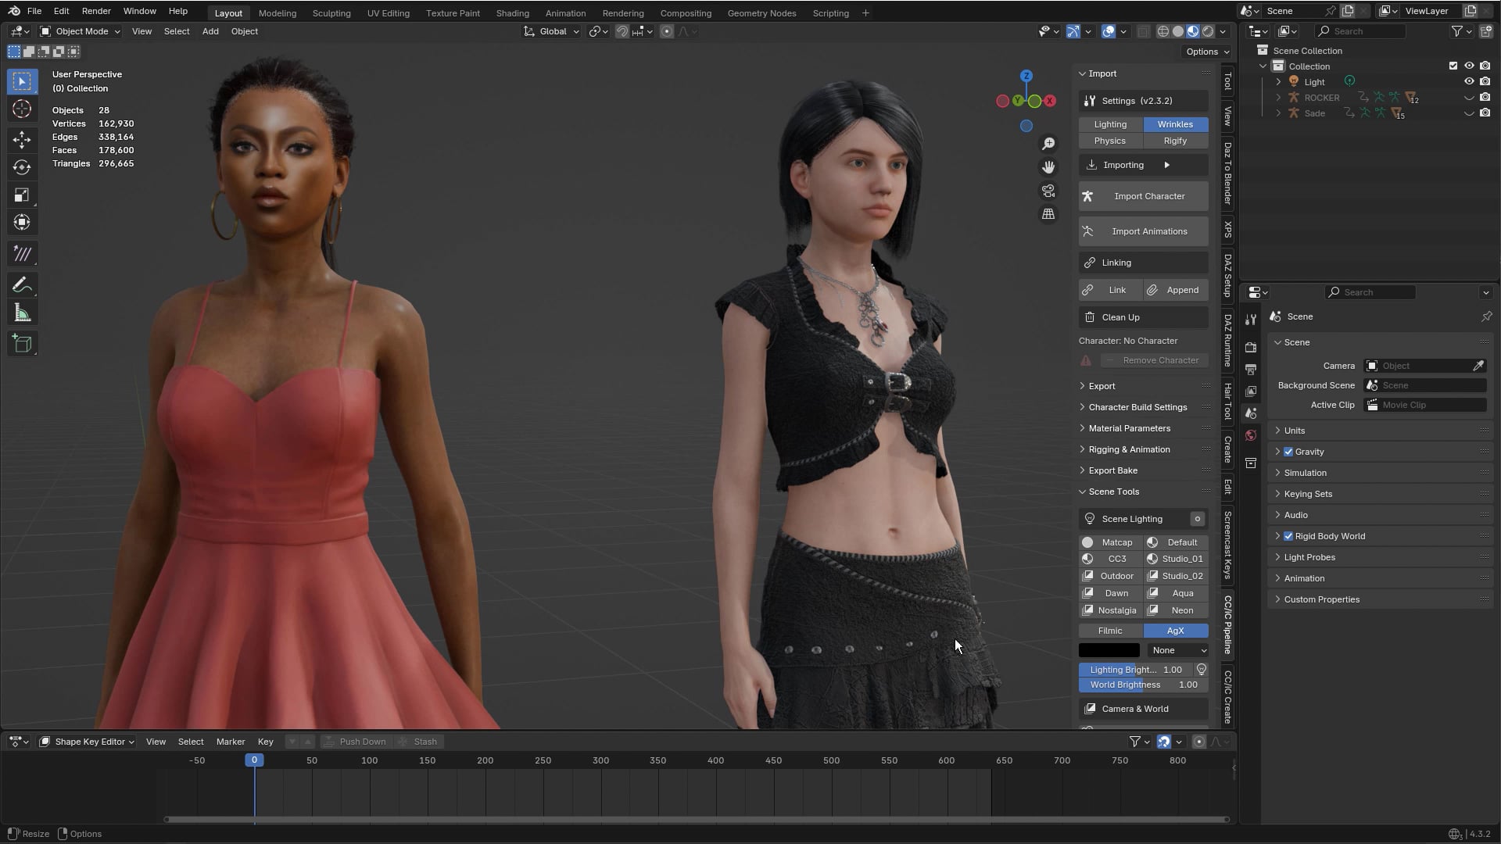The height and width of the screenshot is (844, 1501).
Task: Hide the Light object in viewport
Action: point(1469,81)
